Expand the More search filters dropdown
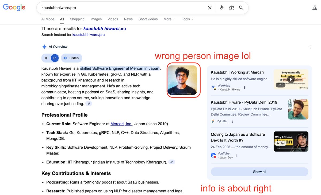The width and height of the screenshot is (321, 195). click(x=169, y=19)
